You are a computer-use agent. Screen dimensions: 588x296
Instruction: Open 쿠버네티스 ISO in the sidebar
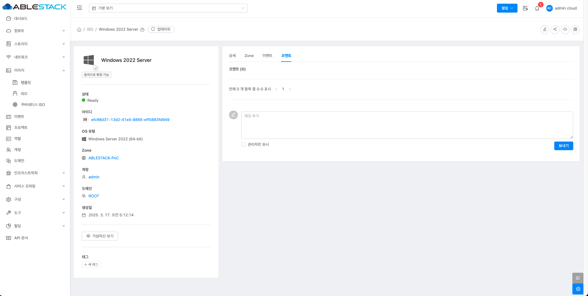click(x=35, y=104)
